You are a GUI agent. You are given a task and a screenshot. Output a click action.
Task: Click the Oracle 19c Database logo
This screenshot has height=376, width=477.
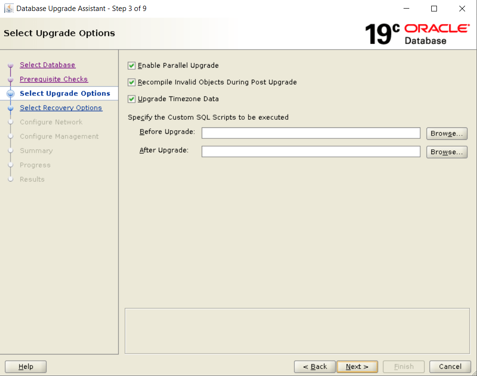pyautogui.click(x=416, y=34)
